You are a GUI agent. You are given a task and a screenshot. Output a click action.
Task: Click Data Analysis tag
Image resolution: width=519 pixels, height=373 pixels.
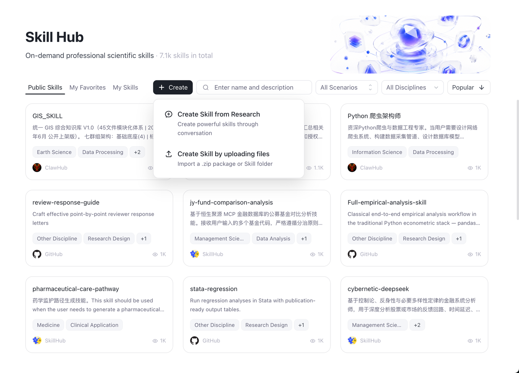pyautogui.click(x=273, y=239)
